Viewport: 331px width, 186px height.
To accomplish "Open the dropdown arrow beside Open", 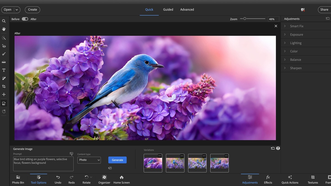I will coord(17,10).
